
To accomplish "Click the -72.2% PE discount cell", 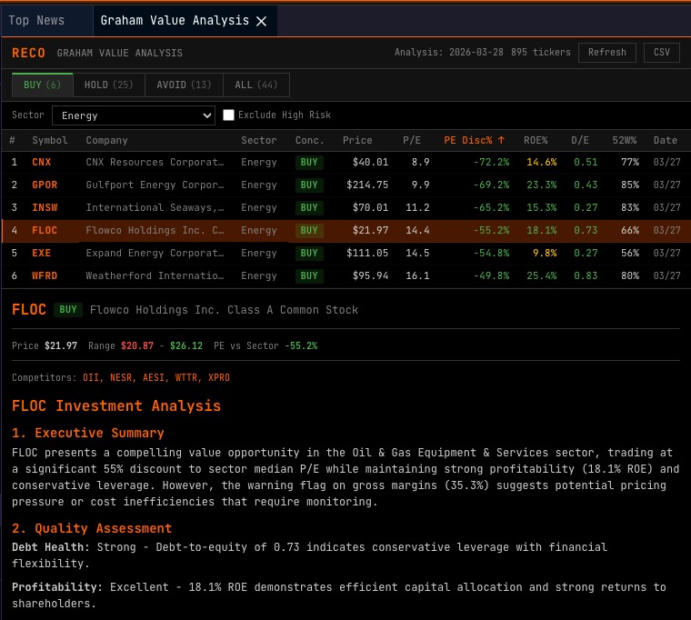I will [x=491, y=162].
